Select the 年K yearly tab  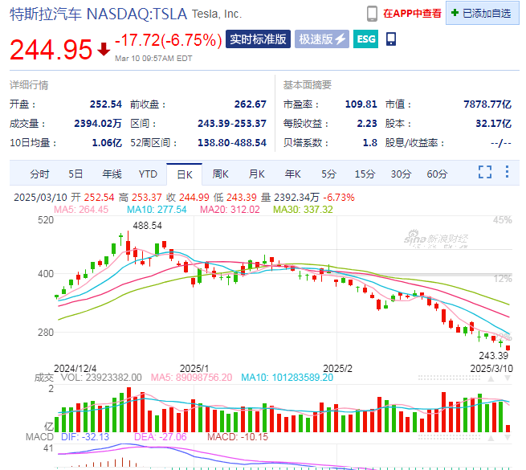click(292, 174)
